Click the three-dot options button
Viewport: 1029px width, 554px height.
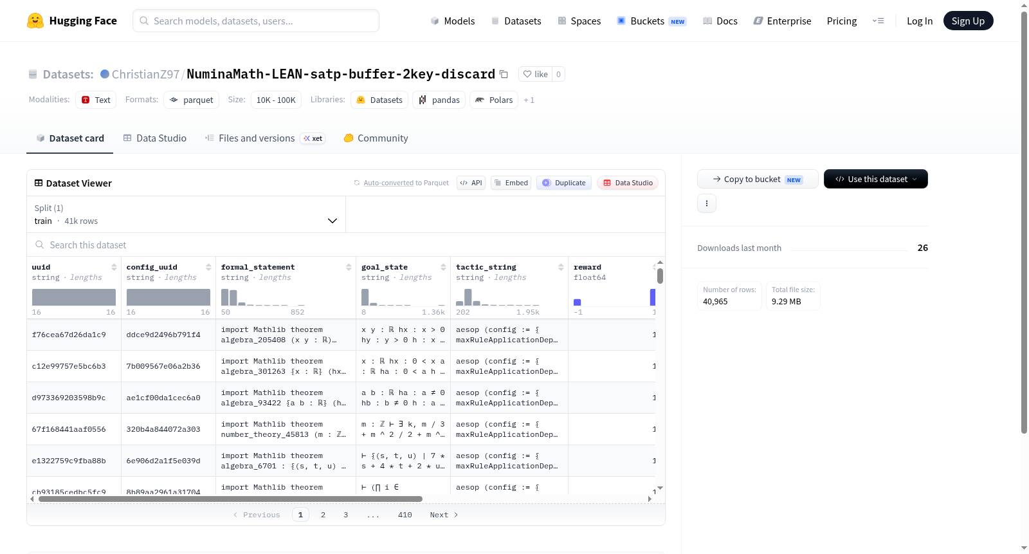[x=707, y=203]
